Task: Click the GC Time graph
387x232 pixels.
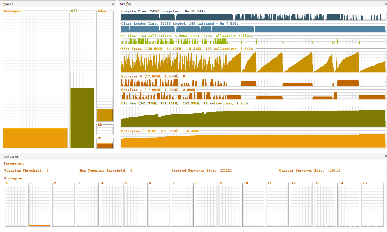Action: (253, 41)
